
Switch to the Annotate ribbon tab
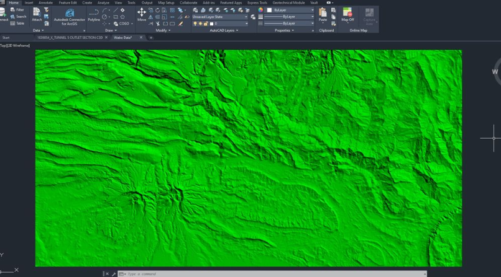pyautogui.click(x=45, y=2)
